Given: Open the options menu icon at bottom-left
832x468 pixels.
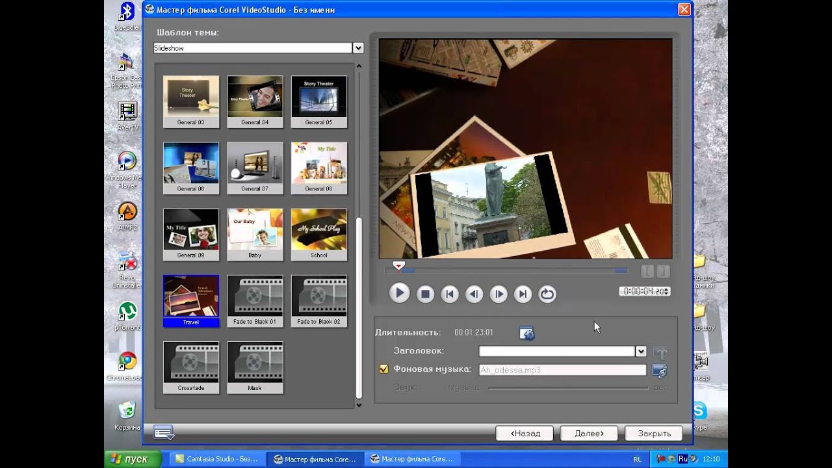Looking at the screenshot, I should (x=163, y=432).
